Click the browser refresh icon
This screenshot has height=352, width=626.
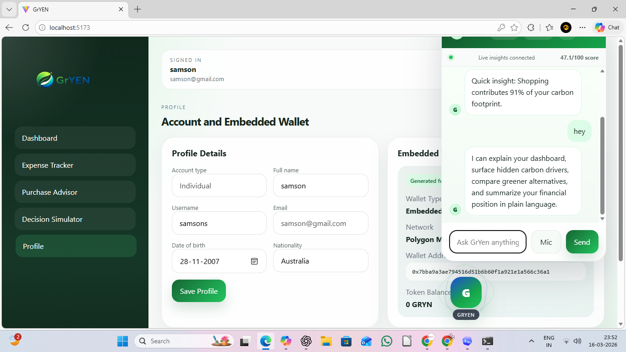coord(26,27)
